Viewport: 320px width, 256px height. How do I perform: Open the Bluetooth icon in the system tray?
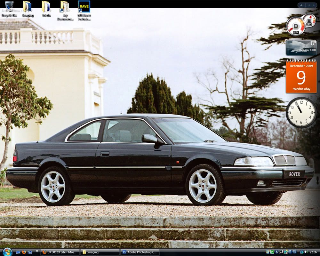[276, 252]
